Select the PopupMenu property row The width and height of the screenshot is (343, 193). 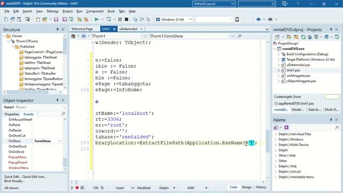(x=33, y=157)
